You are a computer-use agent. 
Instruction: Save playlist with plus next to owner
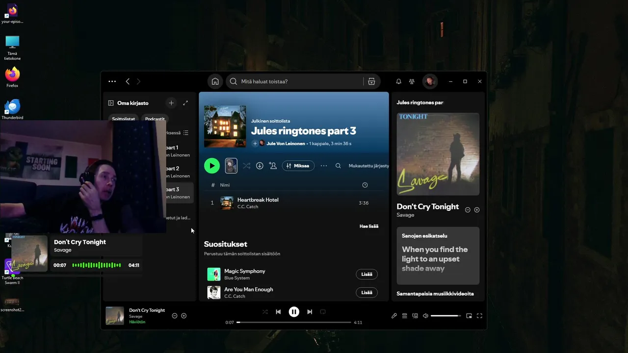point(255,144)
